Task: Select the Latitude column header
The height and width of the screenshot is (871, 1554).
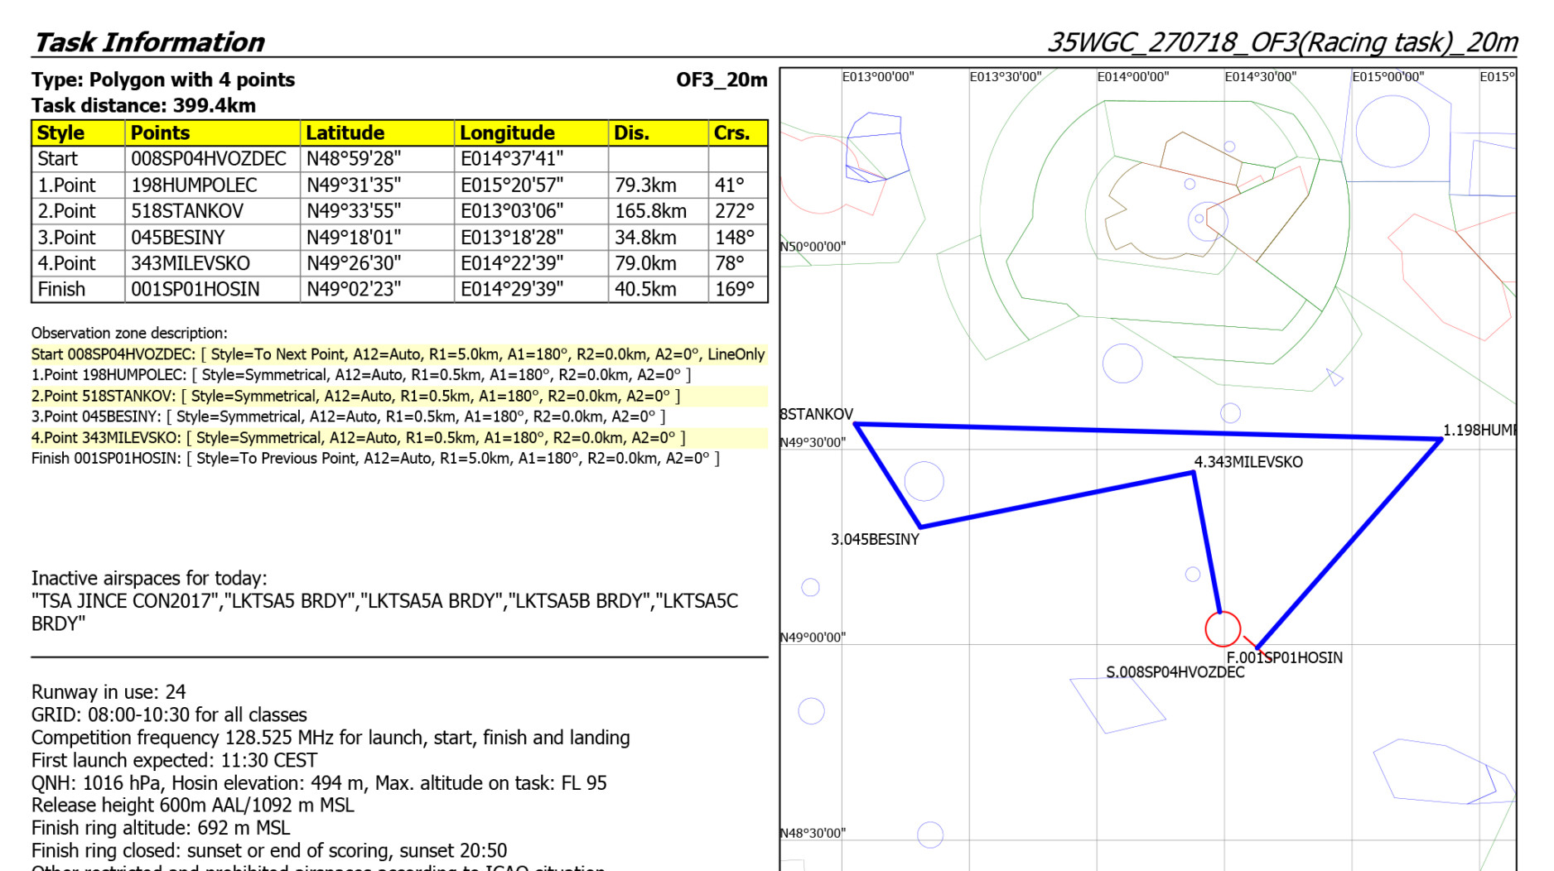Action: pos(345,133)
